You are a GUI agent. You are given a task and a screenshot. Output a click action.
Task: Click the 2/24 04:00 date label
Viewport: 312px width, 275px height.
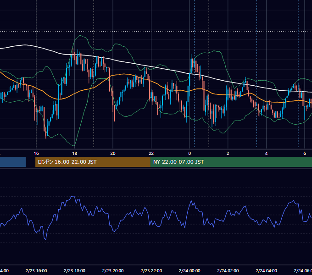pos(266,270)
